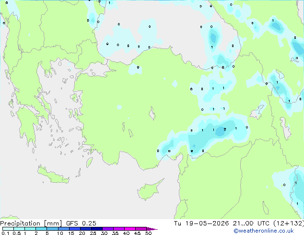Open the weatheronline.co.uk credit link
The height and width of the screenshot is (235, 304).
pos(264,231)
